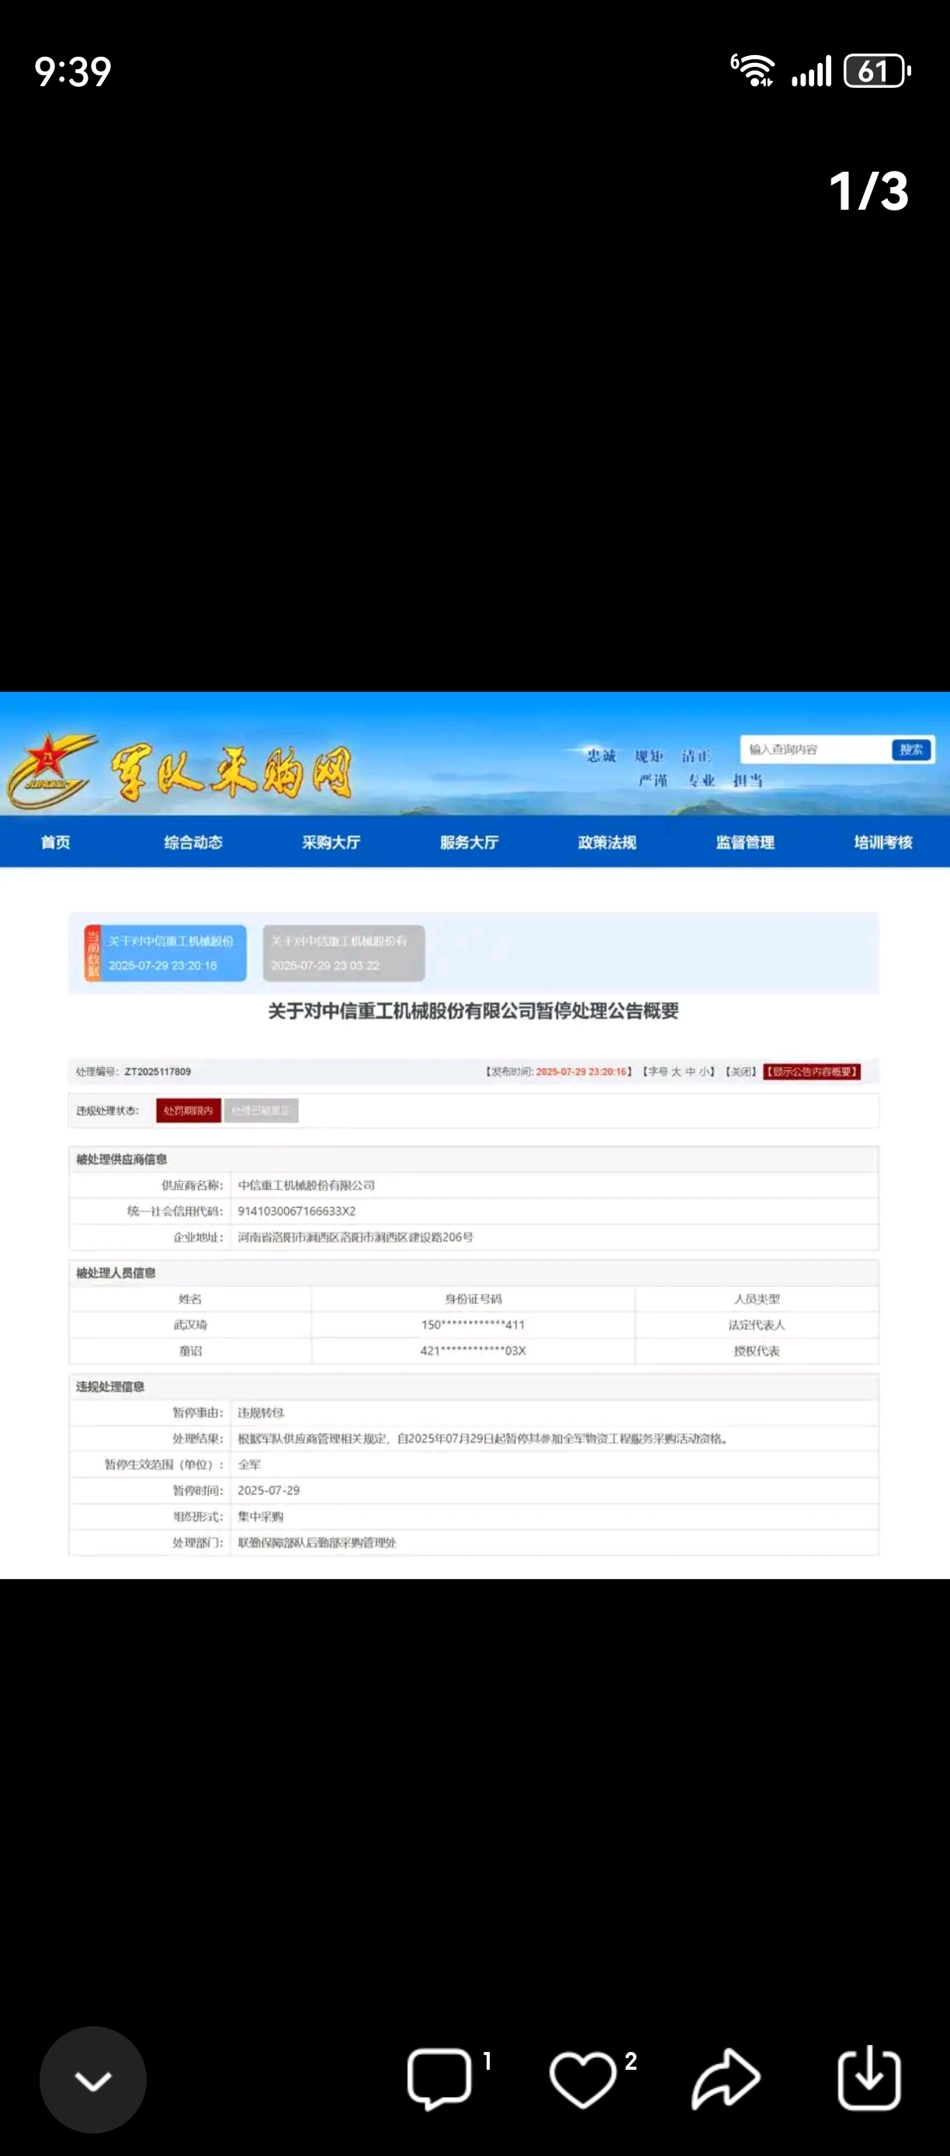Click the address ending 建设路206号
The height and width of the screenshot is (2156, 950).
(355, 1237)
